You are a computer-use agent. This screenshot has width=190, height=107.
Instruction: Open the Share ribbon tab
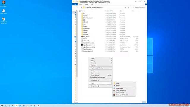[x=86, y=4]
